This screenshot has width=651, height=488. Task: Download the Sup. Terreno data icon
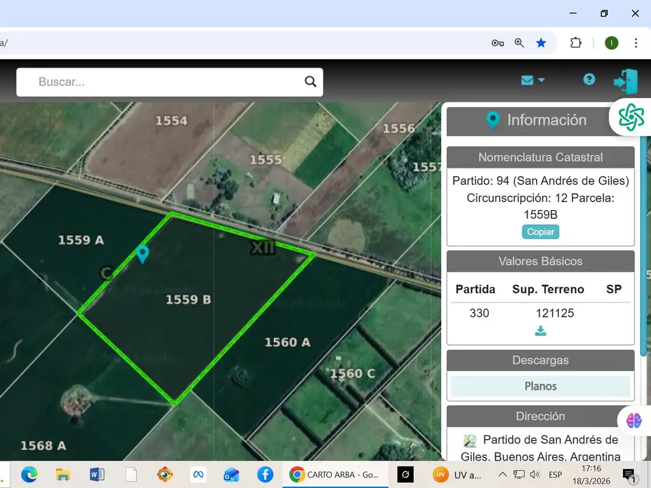point(540,331)
